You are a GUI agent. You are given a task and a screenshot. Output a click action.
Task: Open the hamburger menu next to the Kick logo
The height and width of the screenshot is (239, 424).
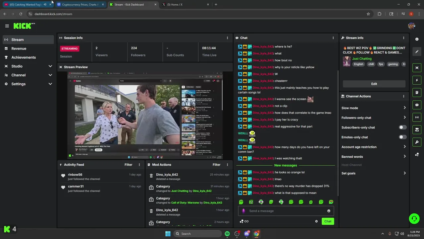click(7, 26)
